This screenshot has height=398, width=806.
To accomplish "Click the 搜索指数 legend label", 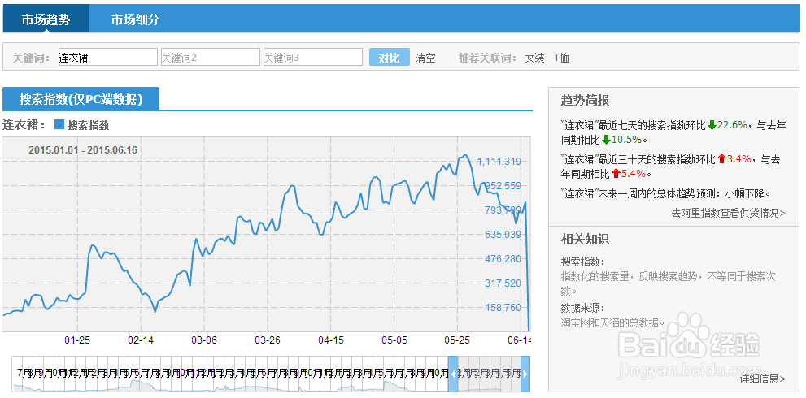I will 89,125.
